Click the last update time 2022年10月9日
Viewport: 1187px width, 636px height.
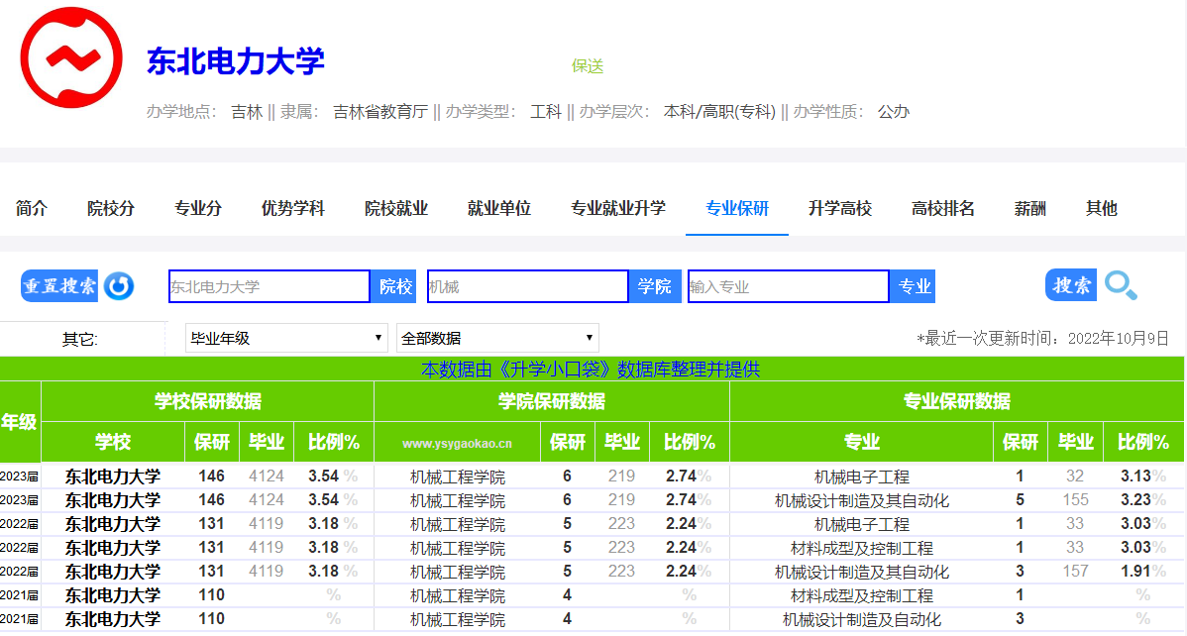click(x=1118, y=339)
